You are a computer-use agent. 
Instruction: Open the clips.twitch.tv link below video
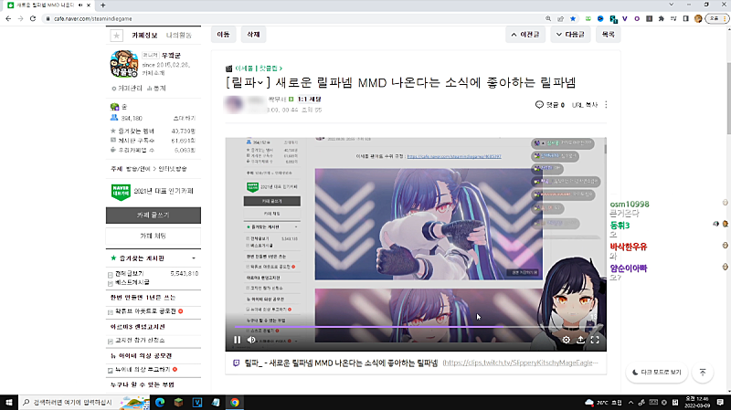pyautogui.click(x=520, y=363)
